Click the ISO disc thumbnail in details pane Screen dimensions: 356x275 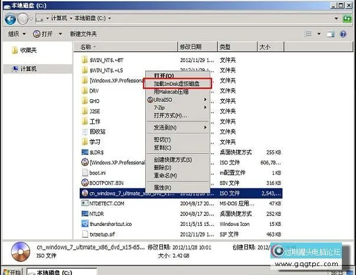pyautogui.click(x=21, y=251)
